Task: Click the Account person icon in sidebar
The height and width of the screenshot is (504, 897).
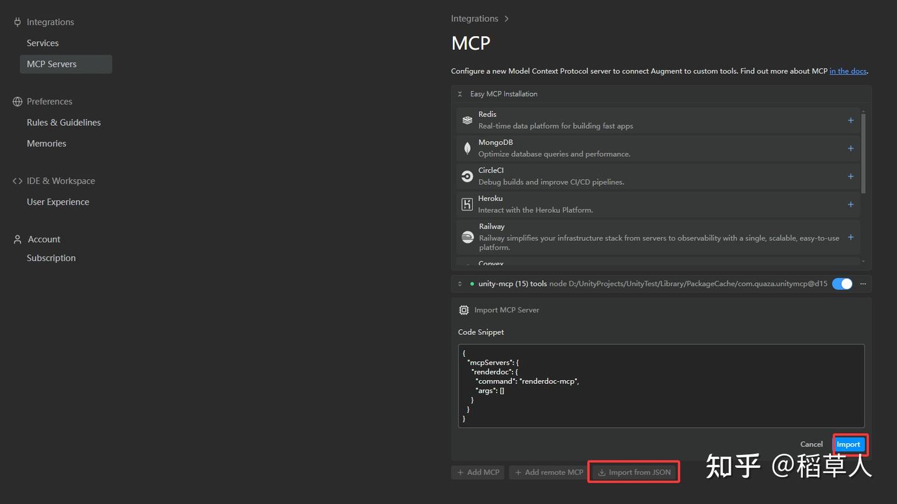Action: pos(17,240)
